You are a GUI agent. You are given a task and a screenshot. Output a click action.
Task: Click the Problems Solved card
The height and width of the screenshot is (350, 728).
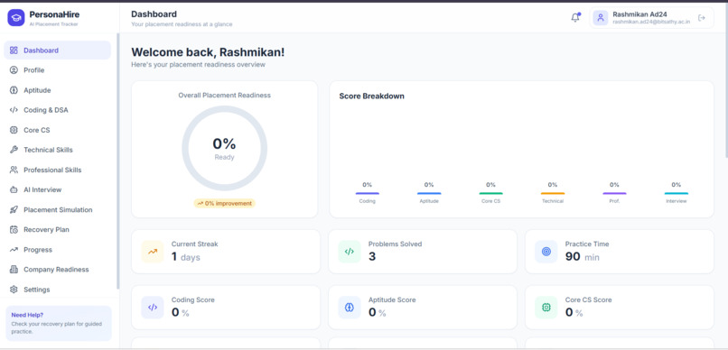[x=423, y=252]
